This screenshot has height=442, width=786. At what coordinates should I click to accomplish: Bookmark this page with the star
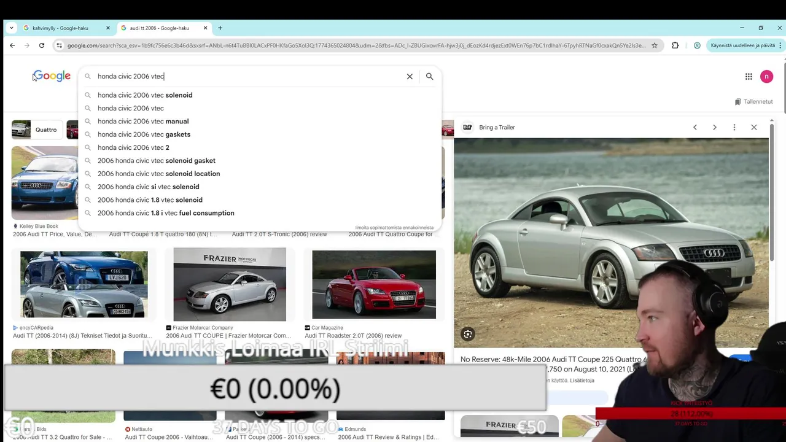[655, 45]
